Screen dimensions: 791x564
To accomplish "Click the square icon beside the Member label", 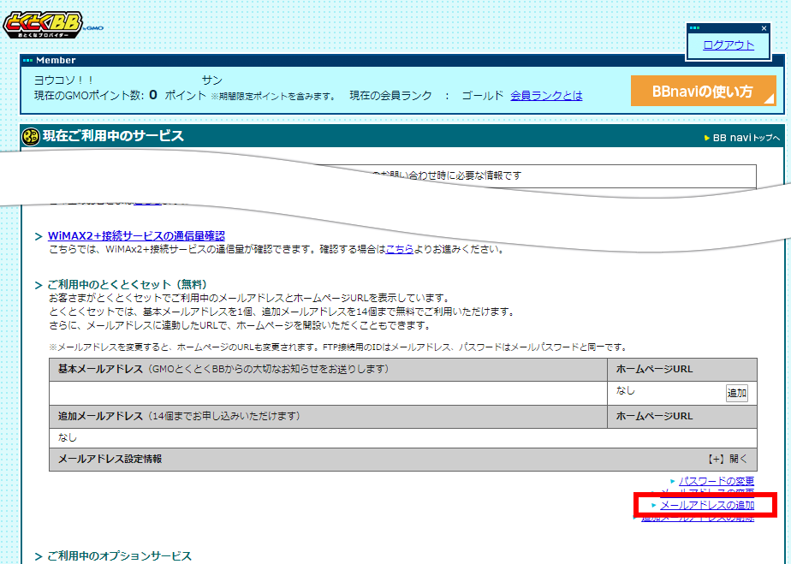I will [27, 60].
